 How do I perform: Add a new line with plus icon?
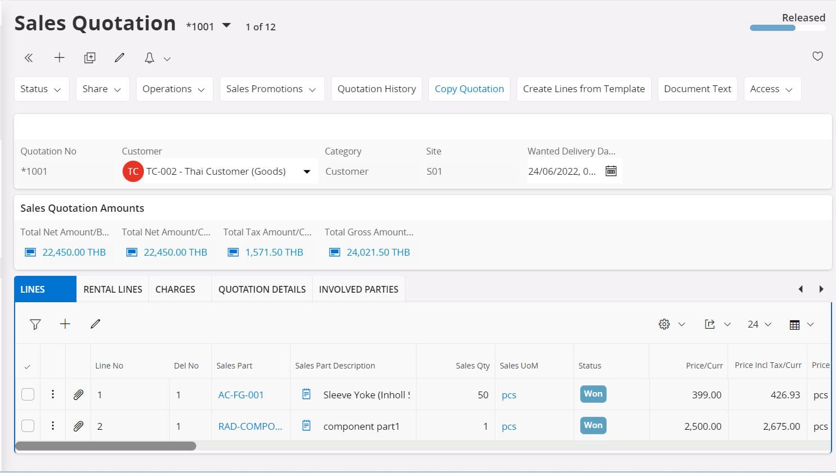point(65,324)
